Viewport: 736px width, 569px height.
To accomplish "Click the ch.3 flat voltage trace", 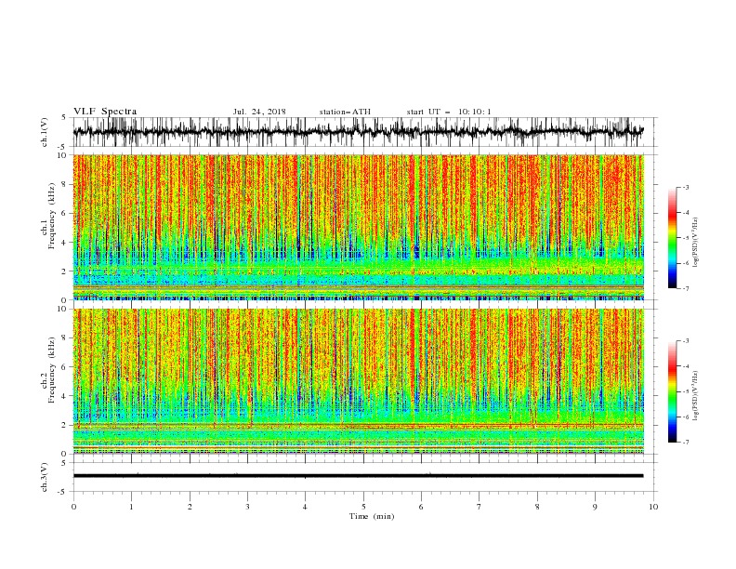I will click(358, 476).
